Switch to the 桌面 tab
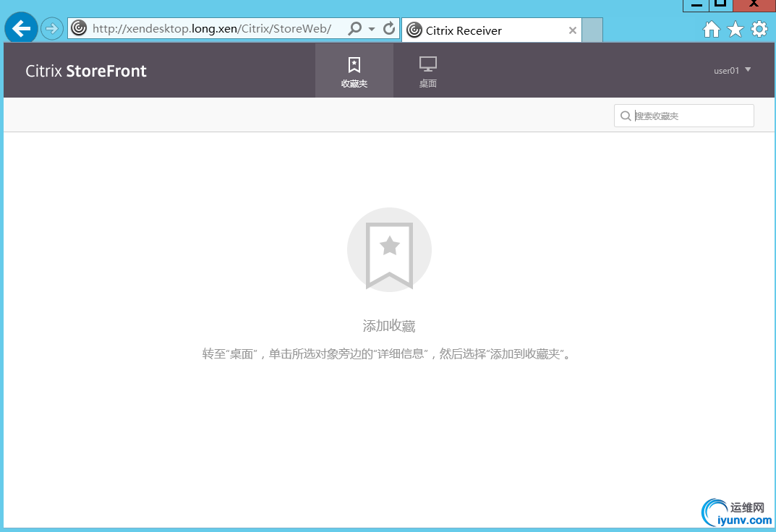Screen dimensions: 776x532 428,70
